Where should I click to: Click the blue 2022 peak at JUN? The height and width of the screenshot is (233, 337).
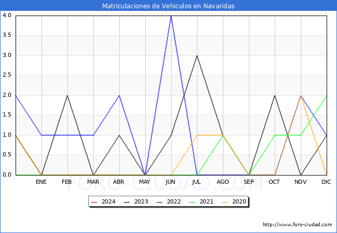(171, 16)
